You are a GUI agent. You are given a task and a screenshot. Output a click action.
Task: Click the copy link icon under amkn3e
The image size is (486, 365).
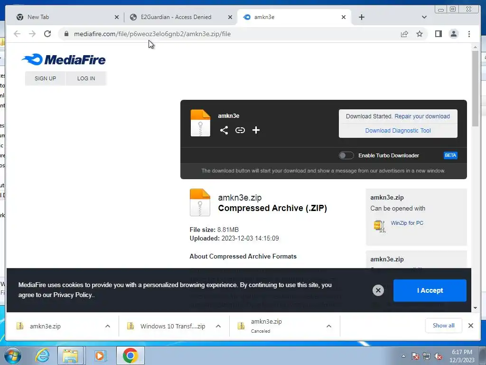click(x=240, y=130)
